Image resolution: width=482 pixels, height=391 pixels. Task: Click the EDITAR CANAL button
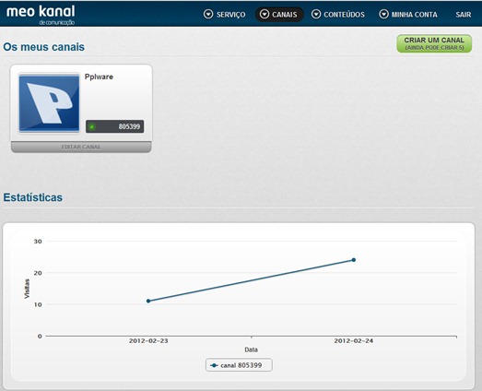(x=81, y=147)
